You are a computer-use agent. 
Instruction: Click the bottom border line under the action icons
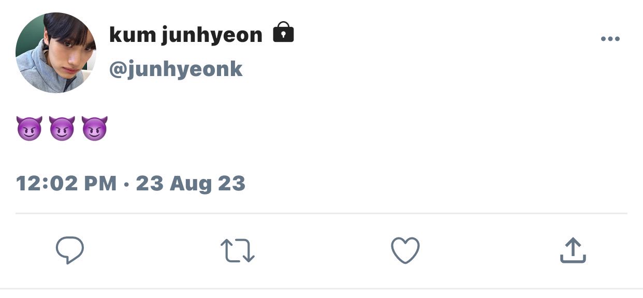click(x=321, y=288)
